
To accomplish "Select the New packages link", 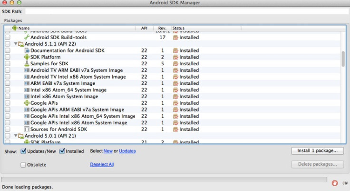I will (x=108, y=151).
